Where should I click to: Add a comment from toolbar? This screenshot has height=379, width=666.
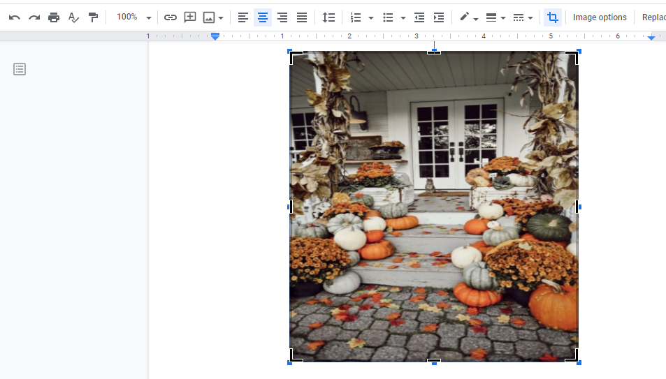point(189,17)
